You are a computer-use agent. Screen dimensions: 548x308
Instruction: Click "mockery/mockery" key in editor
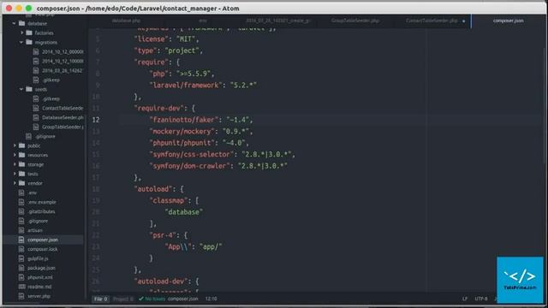182,131
